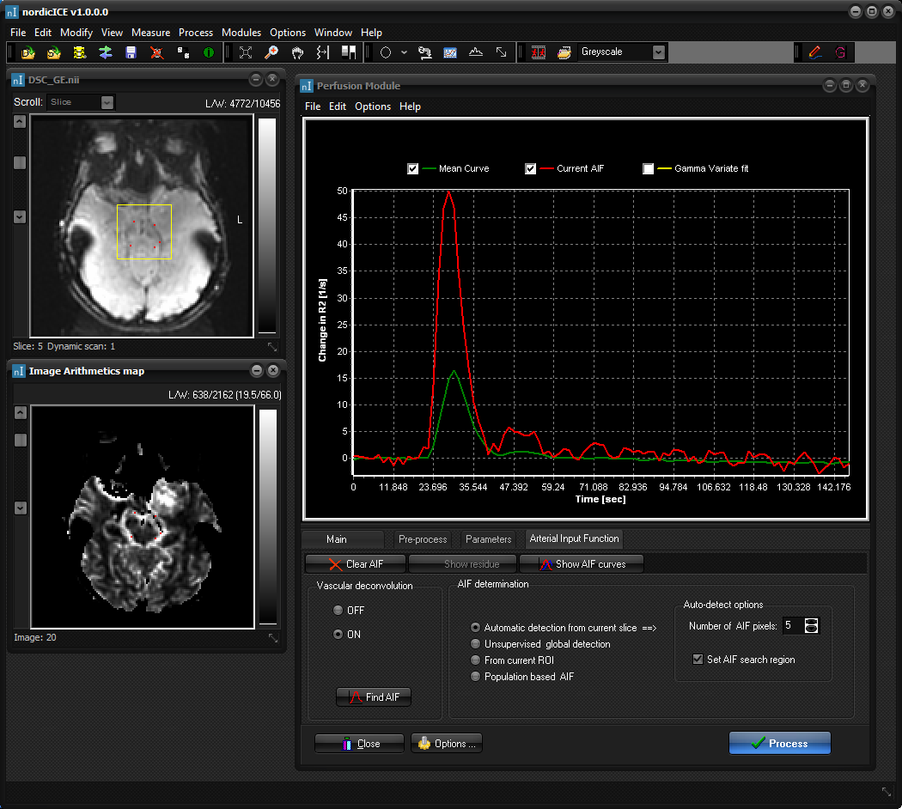Click the window level adjustment icon
This screenshot has width=902, height=809.
[x=349, y=52]
